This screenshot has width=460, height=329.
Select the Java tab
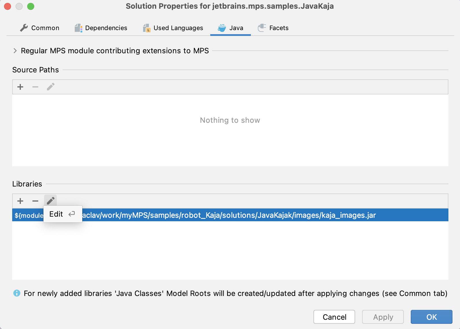pyautogui.click(x=231, y=28)
